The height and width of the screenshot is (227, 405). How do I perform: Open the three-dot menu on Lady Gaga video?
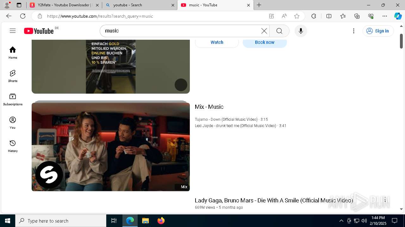click(385, 200)
